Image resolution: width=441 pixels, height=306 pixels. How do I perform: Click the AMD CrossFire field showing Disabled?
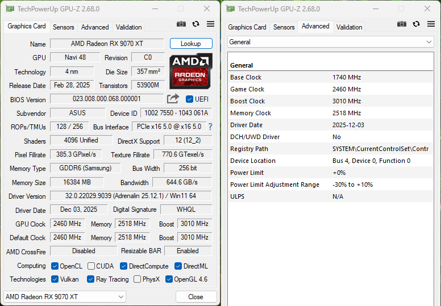point(84,251)
